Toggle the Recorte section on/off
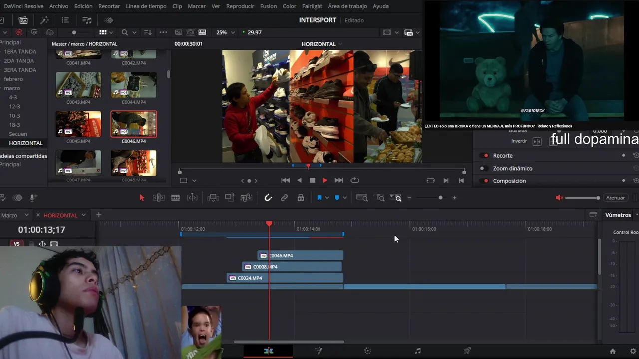This screenshot has width=639, height=359. pos(484,155)
